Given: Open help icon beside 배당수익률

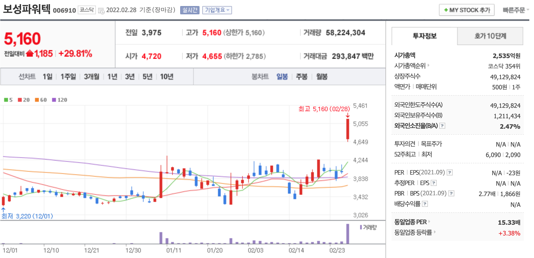Looking at the screenshot, I should [x=425, y=204].
